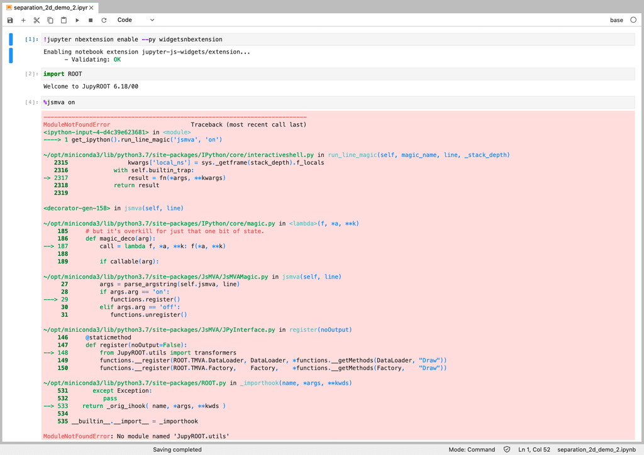Image resolution: width=644 pixels, height=455 pixels.
Task: Insert a new cell below
Action: [23, 19]
